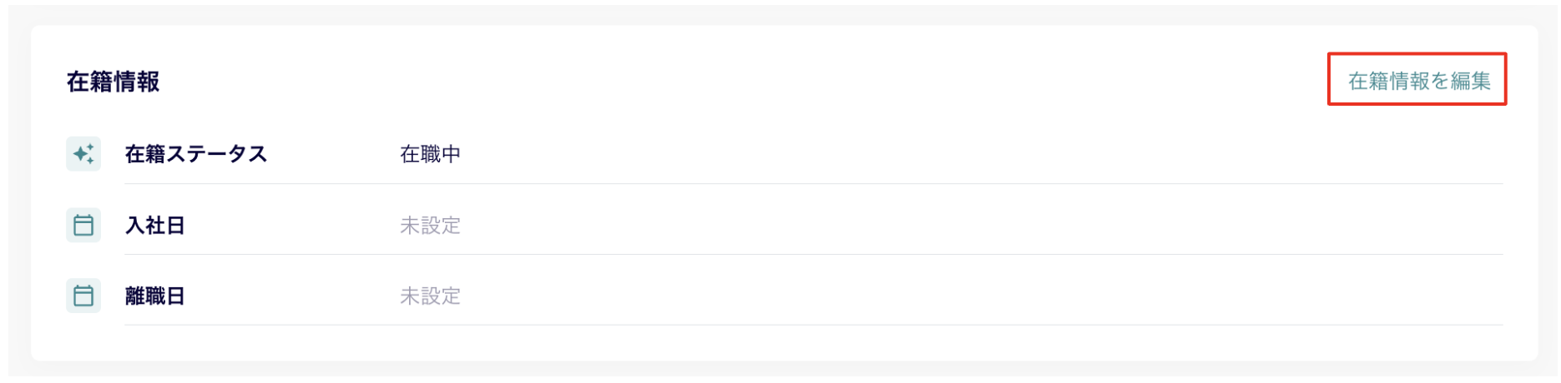
Task: Click the divider line below 入社日 row
Action: 813,254
